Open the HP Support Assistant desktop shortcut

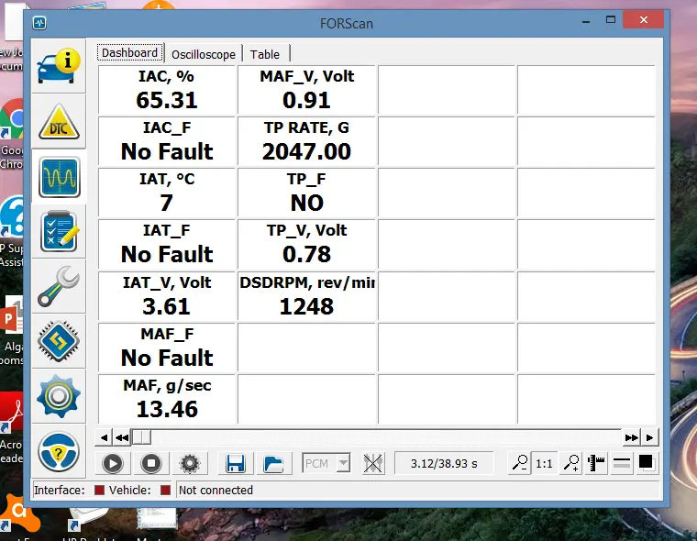(12, 231)
